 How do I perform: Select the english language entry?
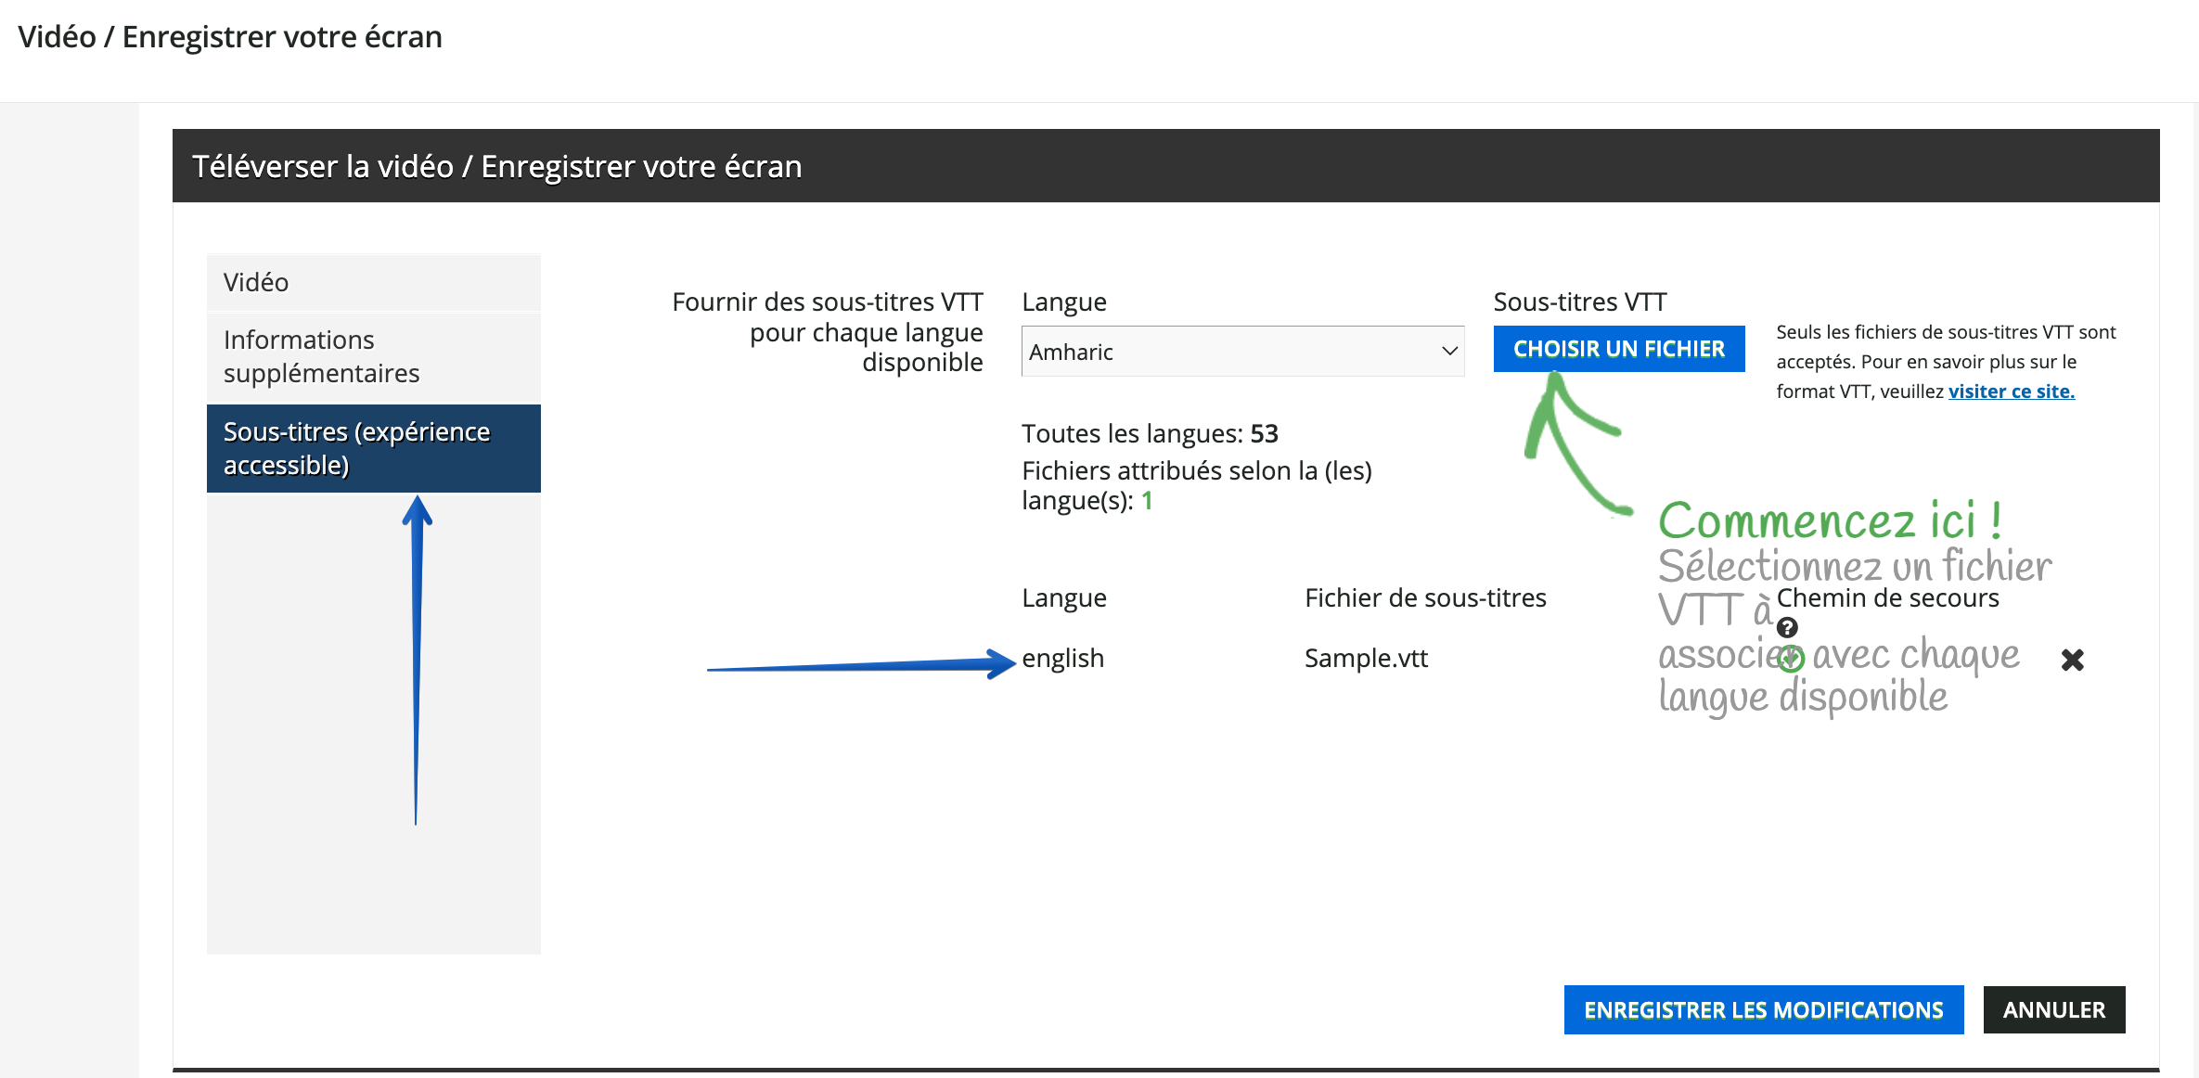pos(1062,659)
